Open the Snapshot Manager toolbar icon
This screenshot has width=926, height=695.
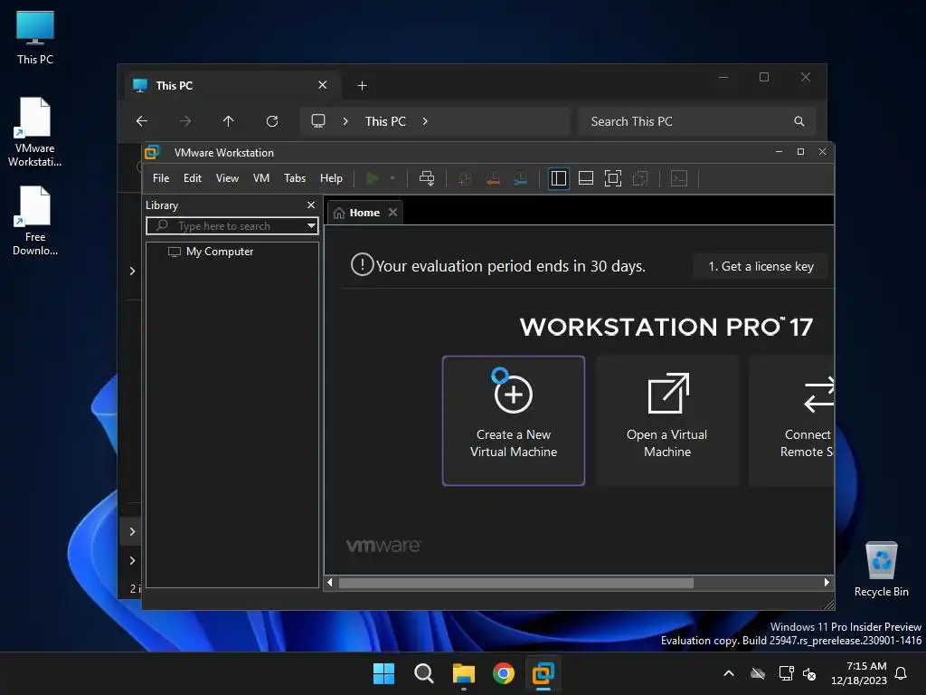pos(520,178)
